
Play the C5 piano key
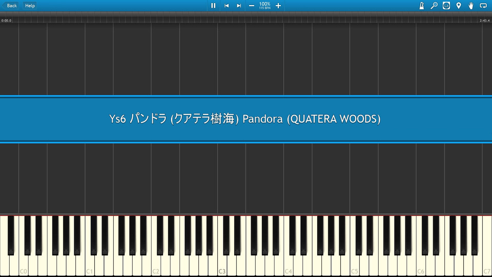355,265
